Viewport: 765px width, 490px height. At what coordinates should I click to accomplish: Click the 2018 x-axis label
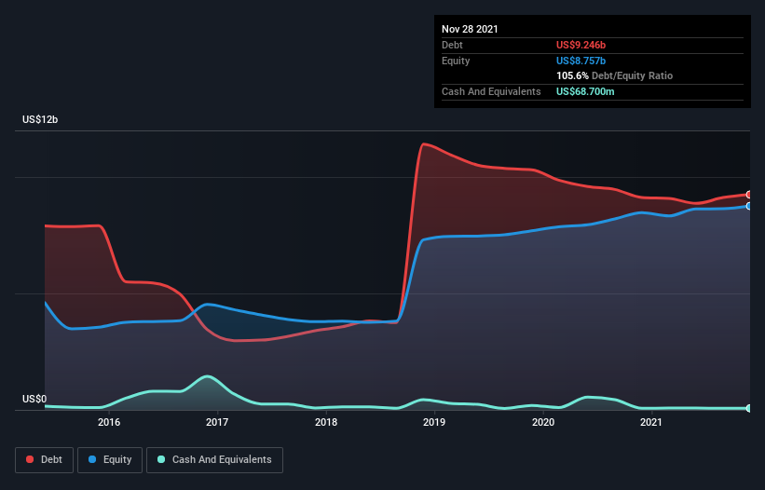click(x=326, y=422)
